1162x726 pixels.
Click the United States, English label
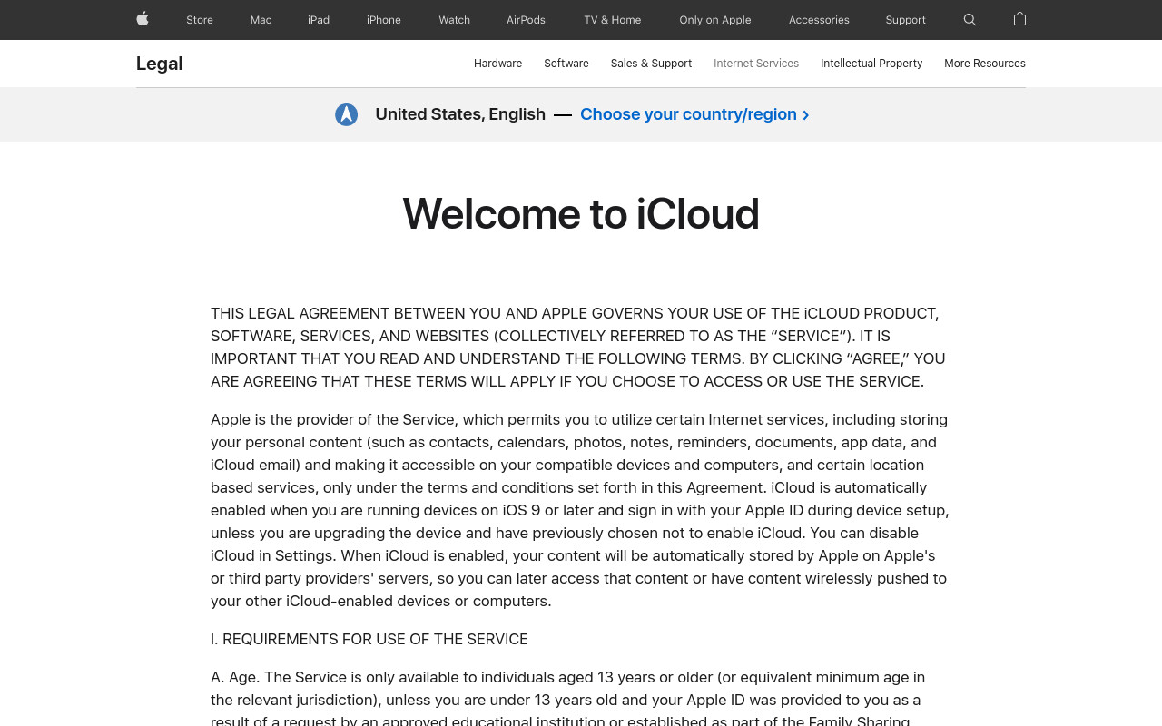click(460, 114)
